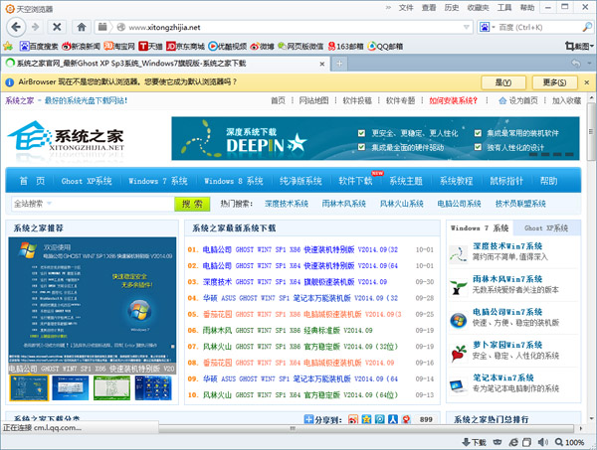Click the 独有人性化的设计 checkbox in banner
The image size is (597, 450).
pos(478,148)
